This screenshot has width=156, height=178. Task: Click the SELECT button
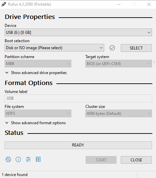pos(136,48)
